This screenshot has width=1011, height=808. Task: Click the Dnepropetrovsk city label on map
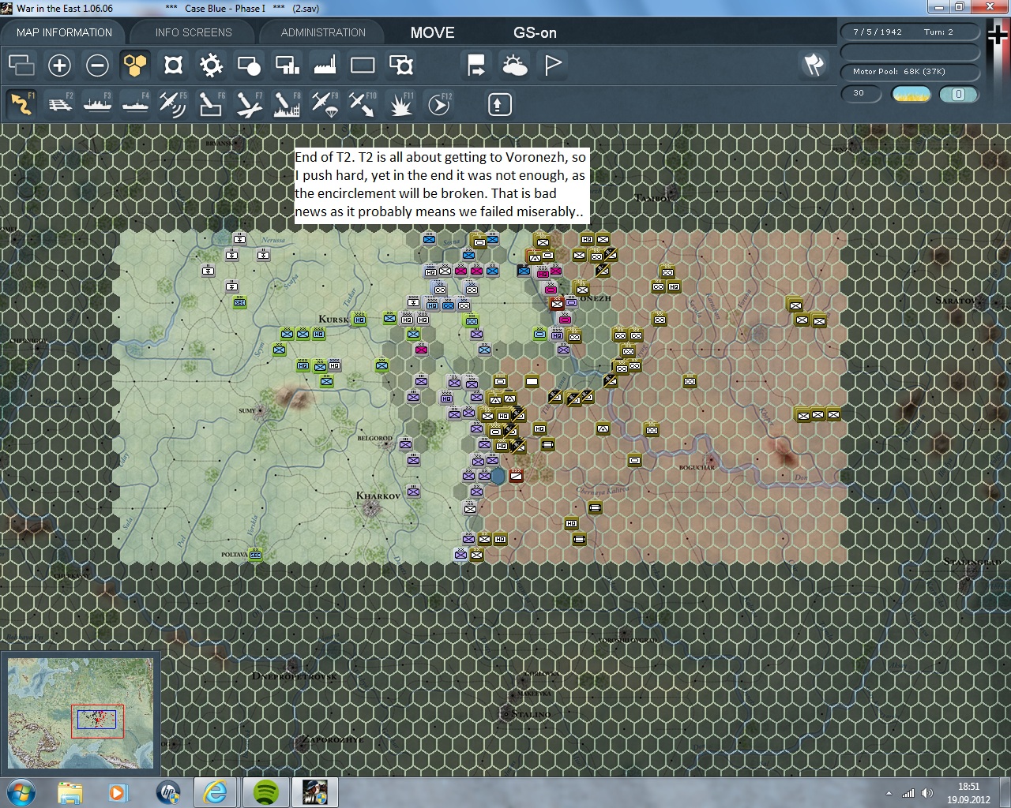point(294,676)
